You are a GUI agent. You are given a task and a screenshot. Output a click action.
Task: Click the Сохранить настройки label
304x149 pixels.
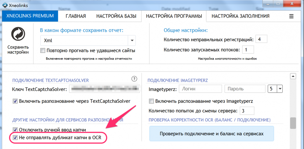[18, 50]
